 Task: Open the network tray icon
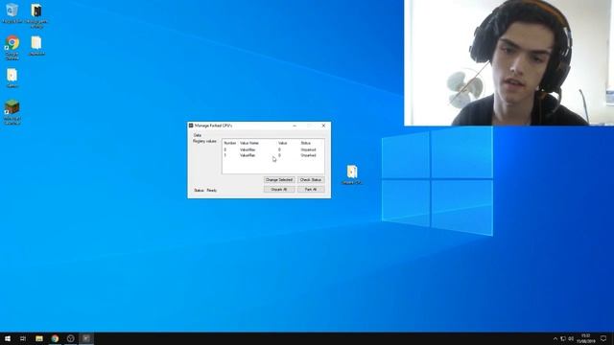tap(563, 338)
